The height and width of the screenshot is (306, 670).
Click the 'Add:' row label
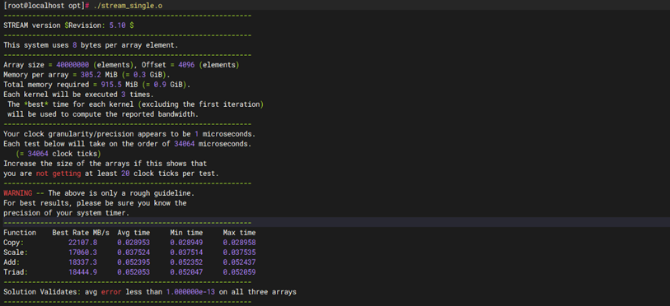[x=12, y=262]
